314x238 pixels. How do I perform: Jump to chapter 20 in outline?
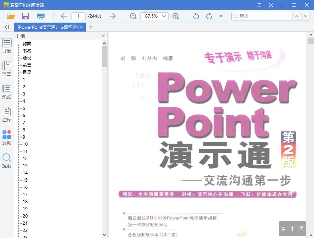(x=25, y=216)
